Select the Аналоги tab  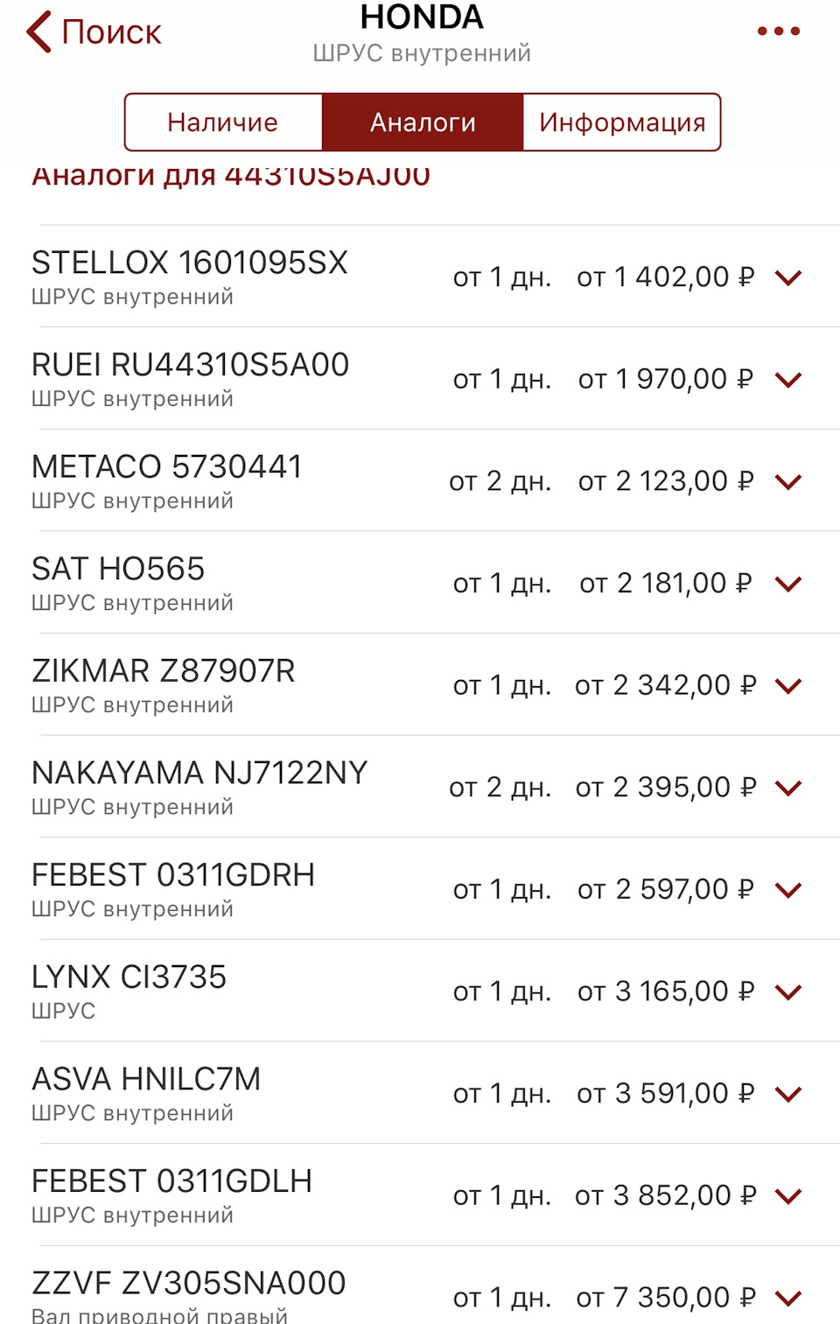point(423,123)
